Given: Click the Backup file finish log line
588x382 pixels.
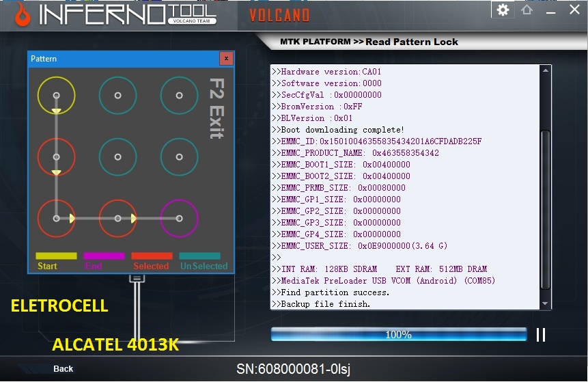Looking at the screenshot, I should 322,304.
